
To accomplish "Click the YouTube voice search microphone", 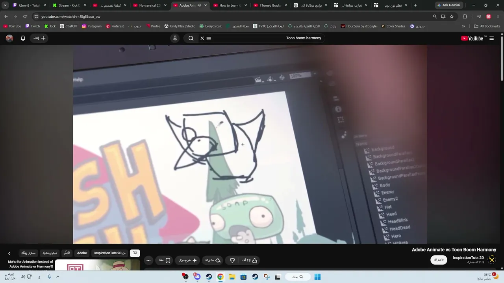I will [x=175, y=38].
